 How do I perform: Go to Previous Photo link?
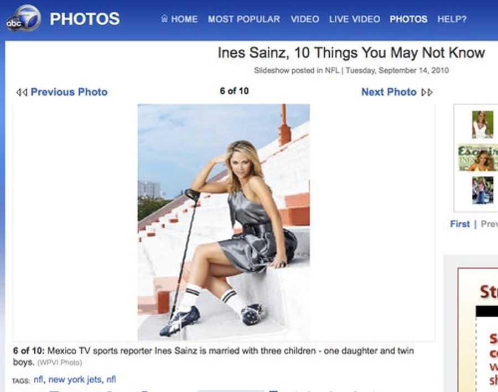coord(69,92)
